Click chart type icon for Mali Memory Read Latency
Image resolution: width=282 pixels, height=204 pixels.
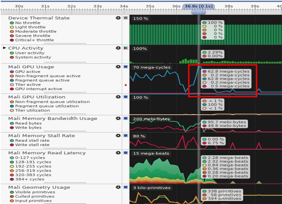126,153
